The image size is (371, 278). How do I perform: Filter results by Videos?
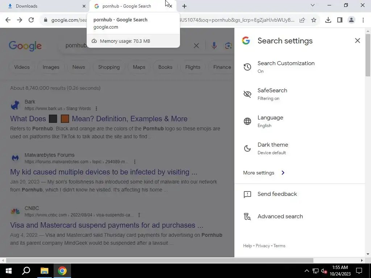pos(22,67)
